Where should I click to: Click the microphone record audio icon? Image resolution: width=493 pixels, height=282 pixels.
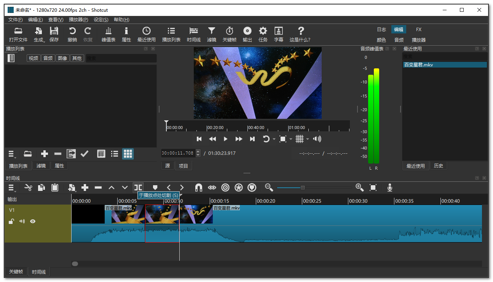click(390, 187)
